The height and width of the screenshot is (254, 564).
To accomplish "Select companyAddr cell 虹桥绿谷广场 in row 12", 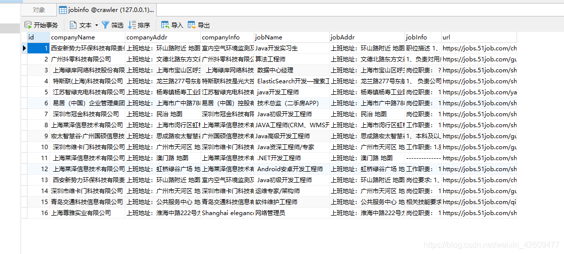I will point(163,169).
